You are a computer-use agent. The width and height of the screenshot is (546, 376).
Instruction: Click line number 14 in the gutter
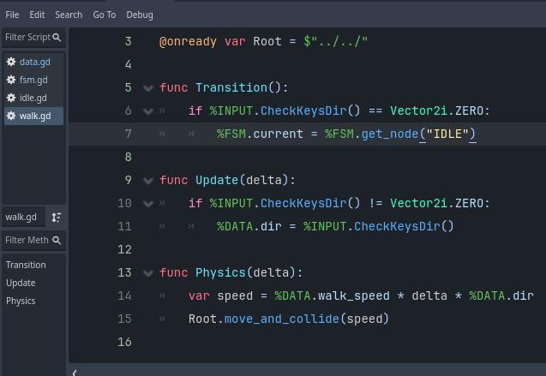[x=124, y=296]
